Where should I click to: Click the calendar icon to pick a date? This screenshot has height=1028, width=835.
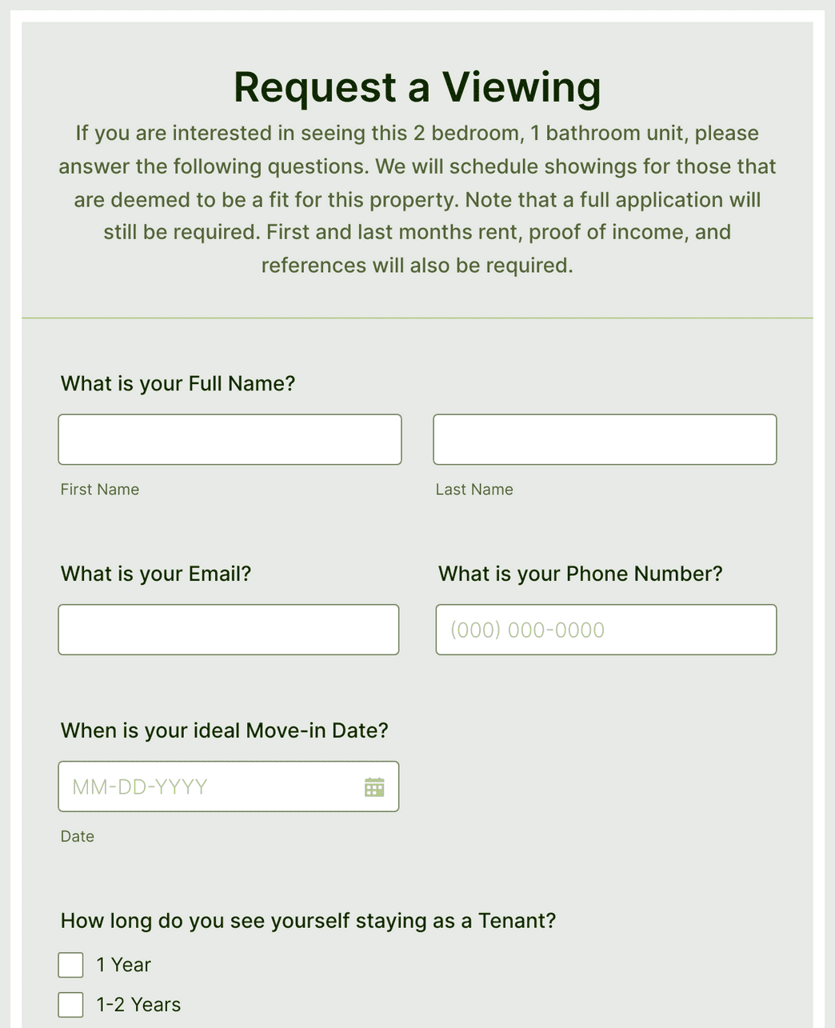(374, 787)
